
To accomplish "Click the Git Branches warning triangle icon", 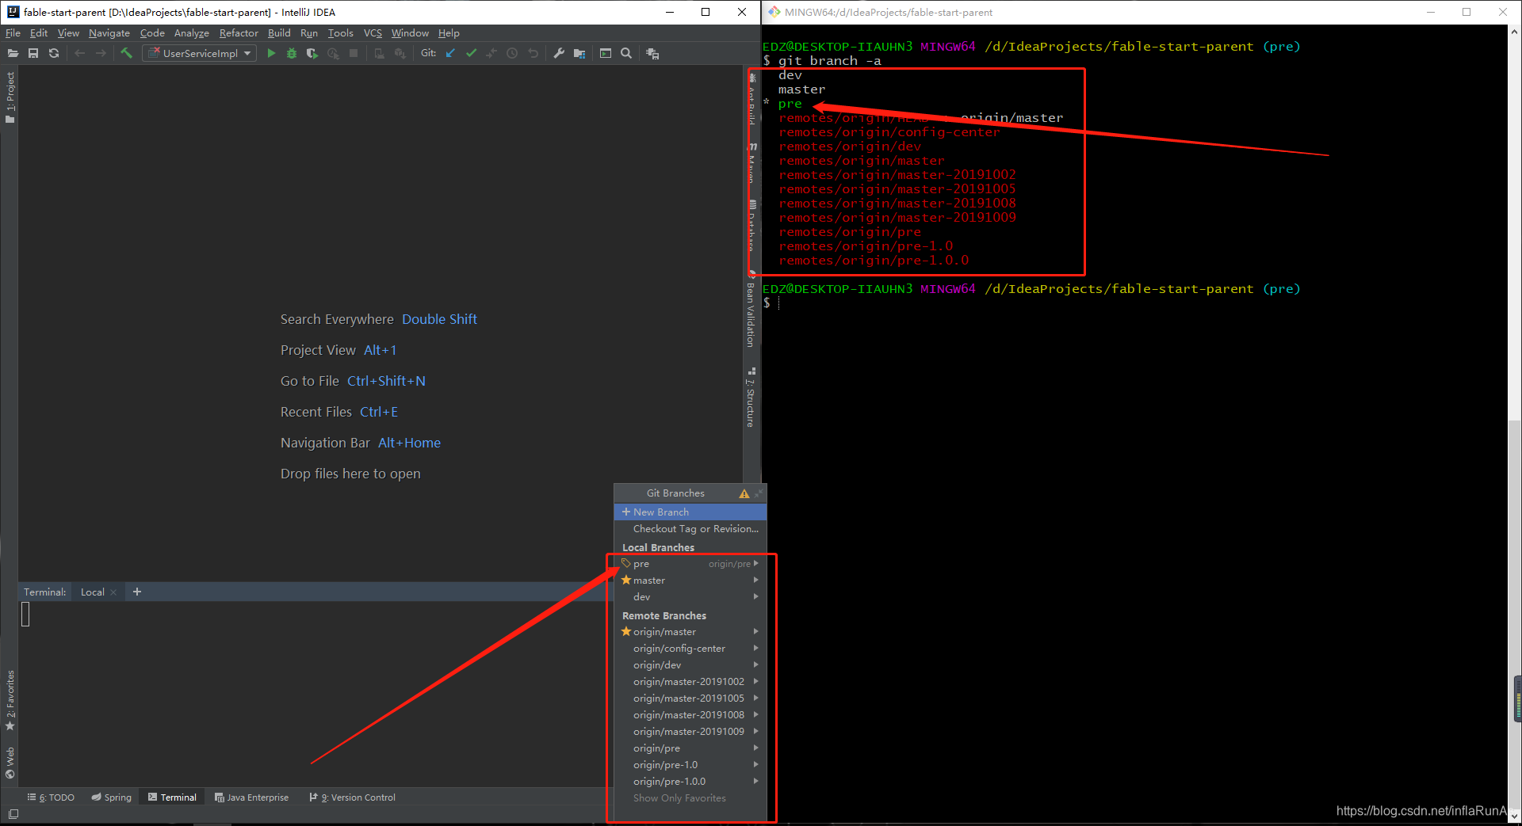I will click(744, 493).
